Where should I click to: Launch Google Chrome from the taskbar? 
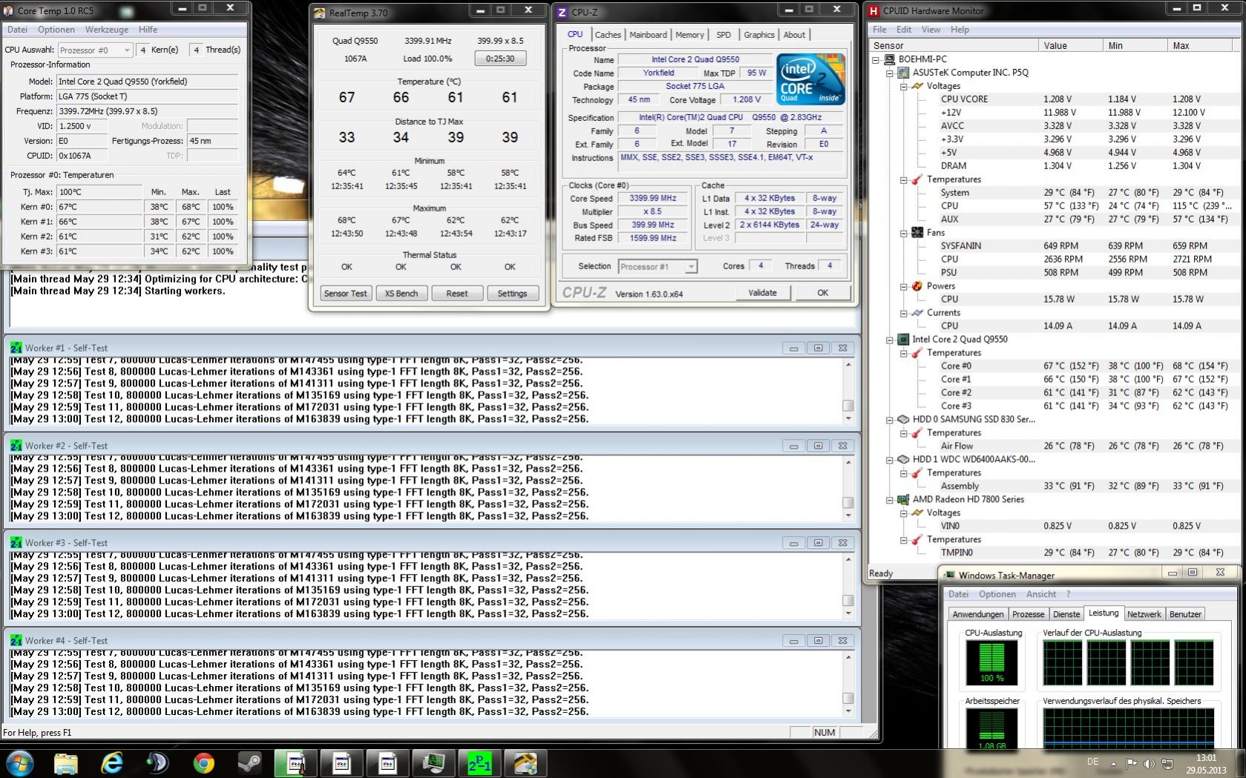click(203, 762)
